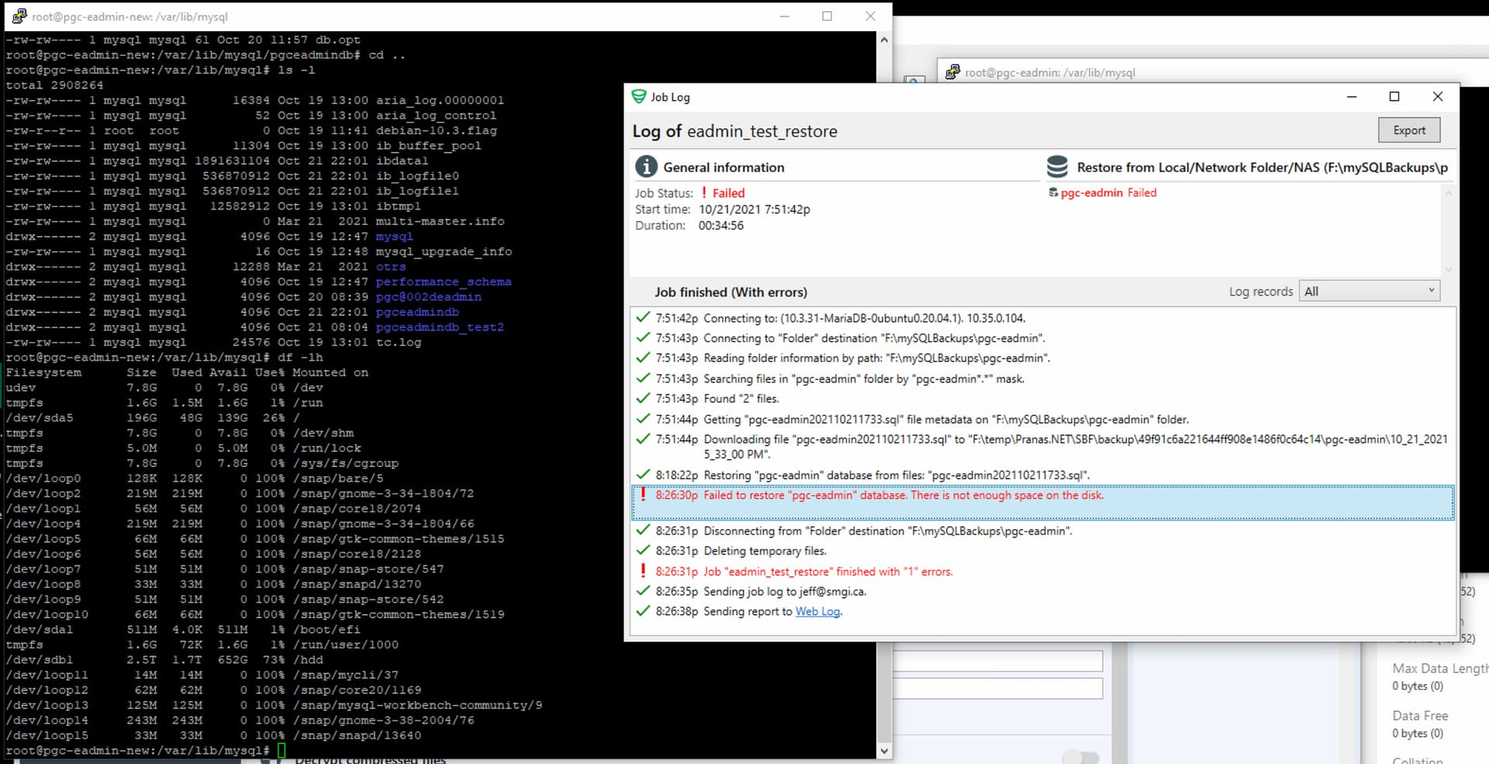The image size is (1489, 764).
Task: Click red exclamation on 'finished with 1 errors' row
Action: point(643,571)
